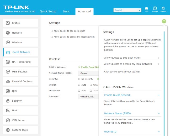Collapse the Hide SSID help section
This screenshot has height=136, width=170.
132,132
